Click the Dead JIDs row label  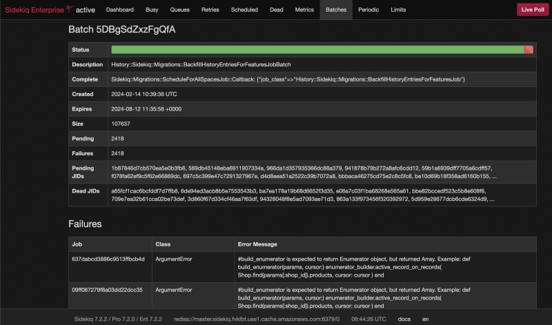tap(86, 191)
